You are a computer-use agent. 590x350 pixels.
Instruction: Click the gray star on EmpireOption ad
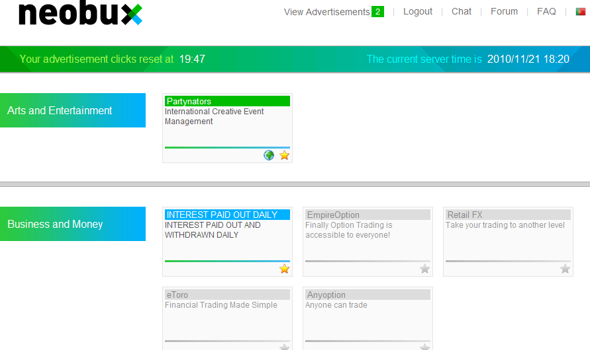424,269
